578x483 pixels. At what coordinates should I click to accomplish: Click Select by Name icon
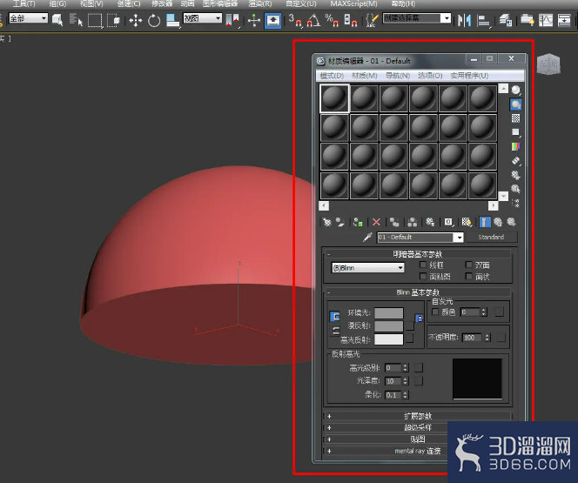(x=76, y=20)
